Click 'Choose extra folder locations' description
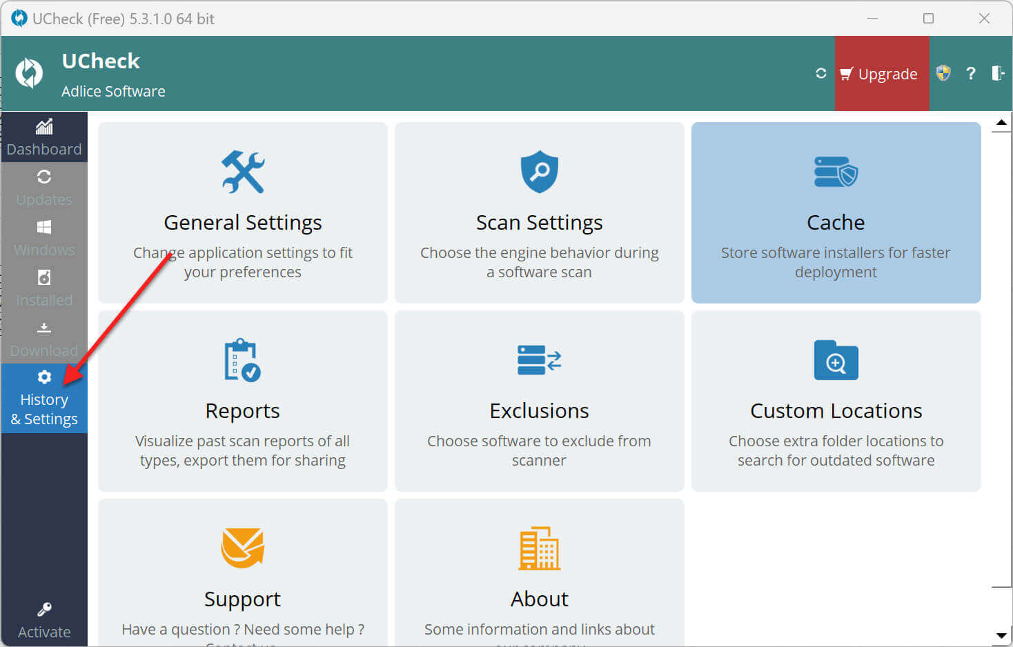 coord(836,451)
